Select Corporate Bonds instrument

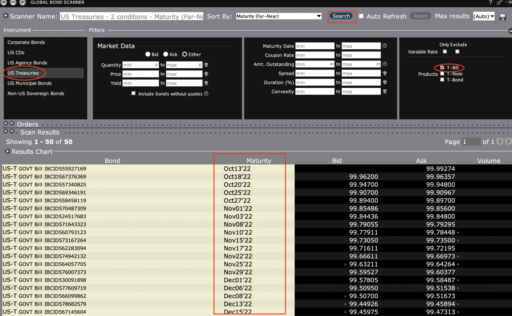coord(26,42)
